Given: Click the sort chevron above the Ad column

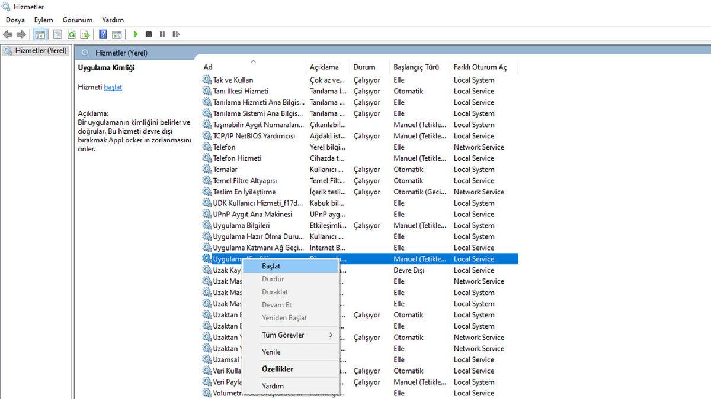Looking at the screenshot, I should (254, 61).
